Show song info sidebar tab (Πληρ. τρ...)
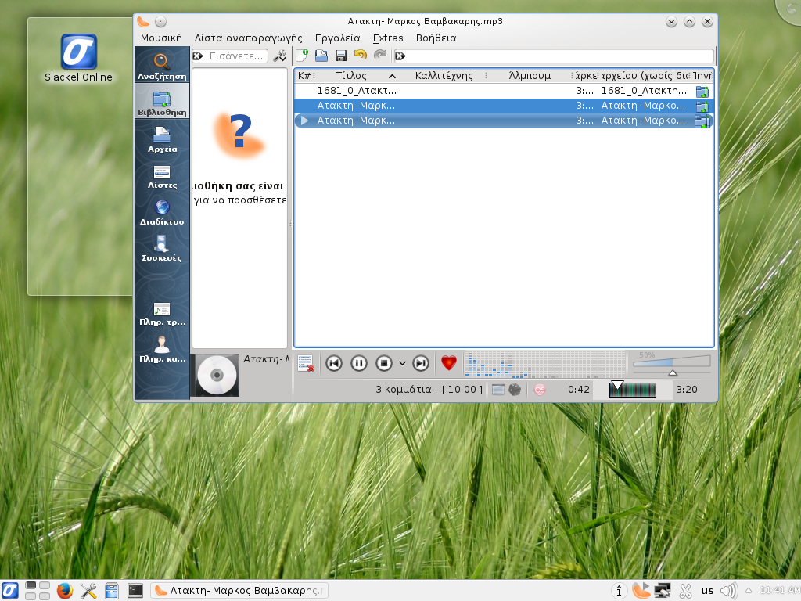The image size is (801, 601). 162,315
